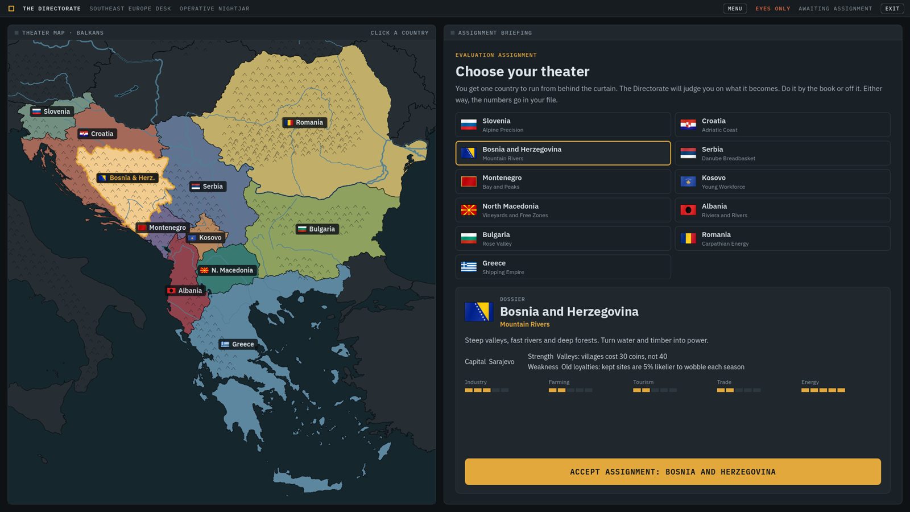Click The Directorate logo square icon

point(11,9)
